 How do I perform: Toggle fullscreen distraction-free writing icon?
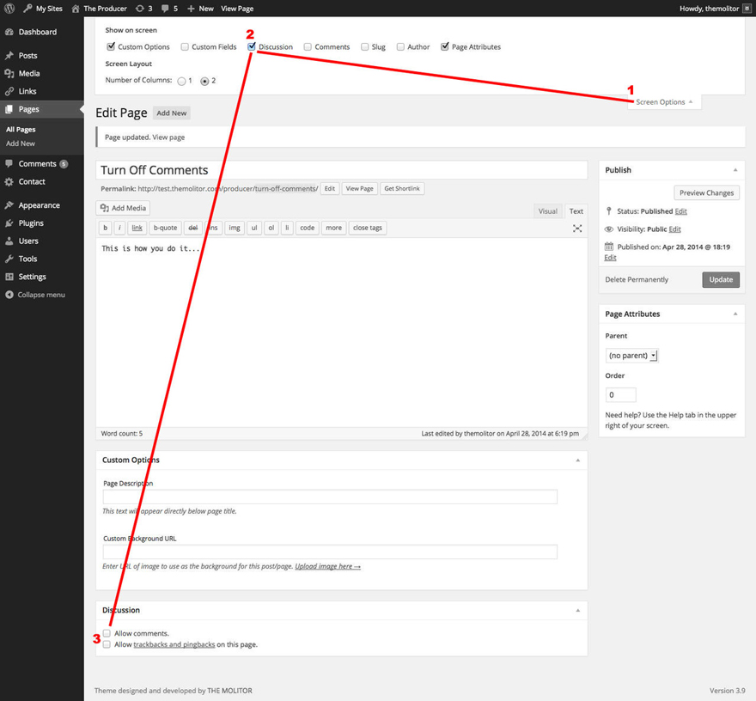click(577, 229)
